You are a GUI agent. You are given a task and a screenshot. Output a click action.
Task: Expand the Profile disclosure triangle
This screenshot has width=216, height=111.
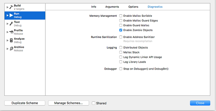click(x=7, y=32)
